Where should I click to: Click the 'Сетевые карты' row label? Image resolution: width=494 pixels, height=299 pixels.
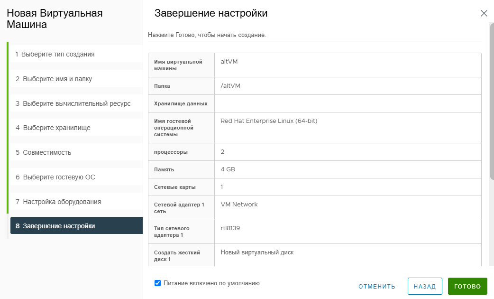[x=175, y=187]
